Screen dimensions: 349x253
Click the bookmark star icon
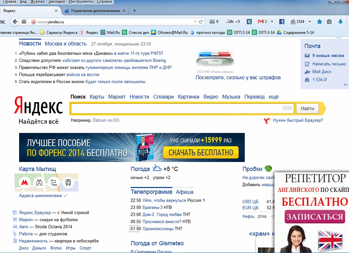(x=319, y=22)
